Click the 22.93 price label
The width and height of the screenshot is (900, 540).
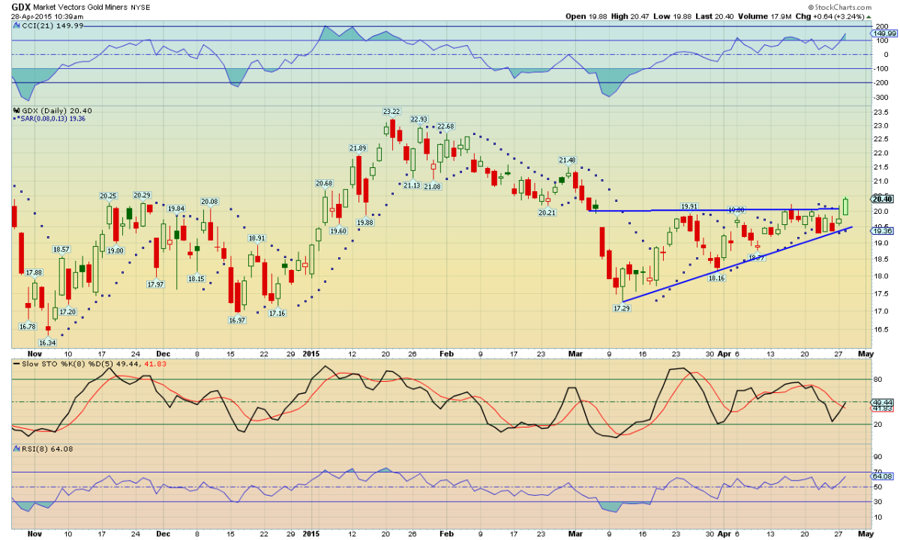point(418,119)
